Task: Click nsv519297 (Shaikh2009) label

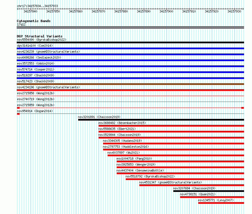Action: (36, 75)
